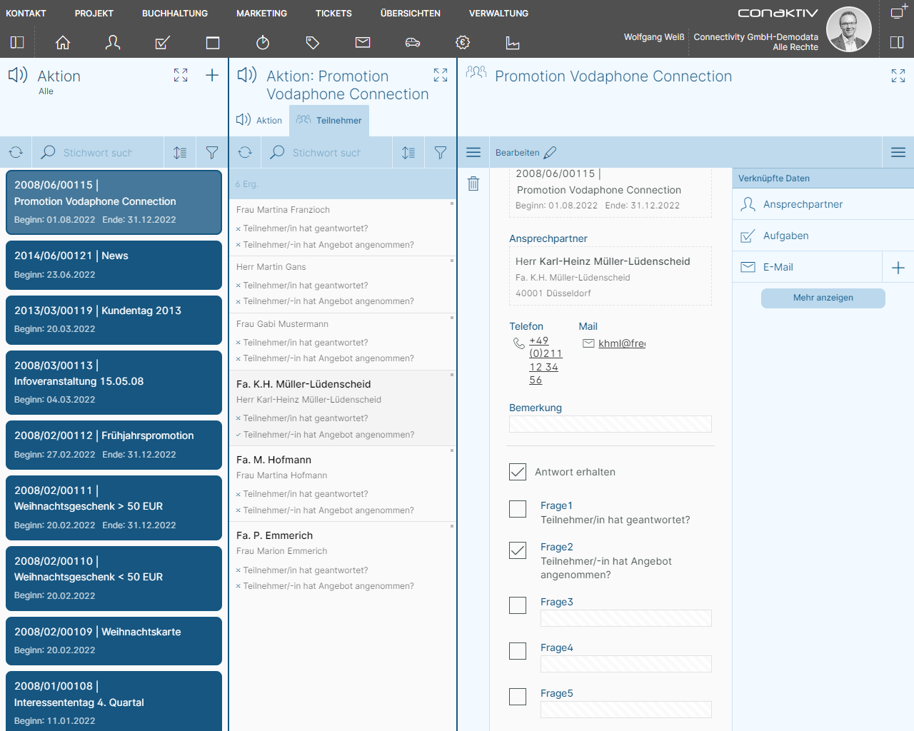This screenshot has height=731, width=914.
Task: Check the Frage1 checkbox
Action: point(518,508)
